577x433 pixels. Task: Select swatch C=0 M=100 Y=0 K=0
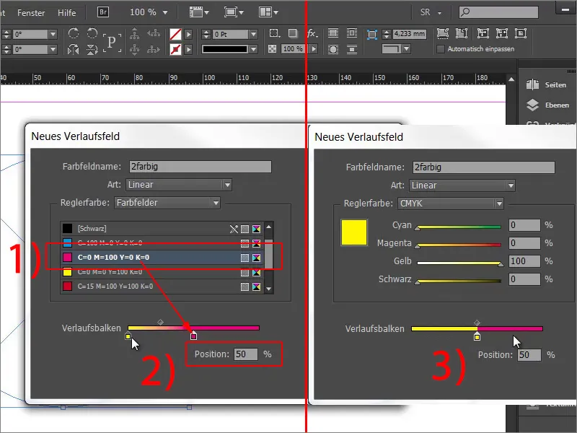[162, 258]
